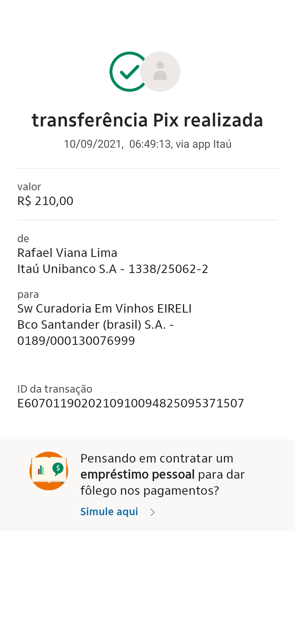Select sender name Rafael Viana Lima

coord(67,253)
